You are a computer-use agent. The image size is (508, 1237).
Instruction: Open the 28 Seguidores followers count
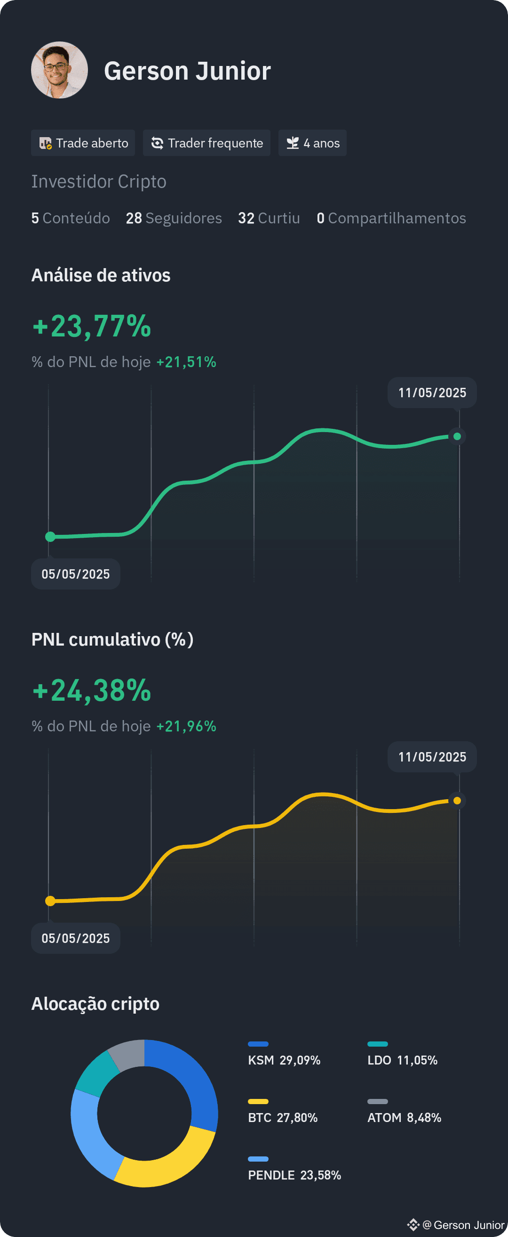[x=174, y=218]
